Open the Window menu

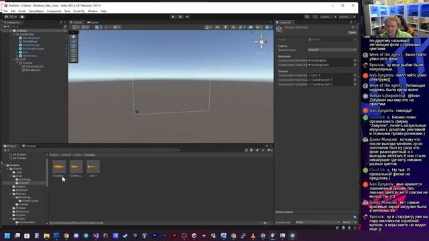tap(93, 11)
